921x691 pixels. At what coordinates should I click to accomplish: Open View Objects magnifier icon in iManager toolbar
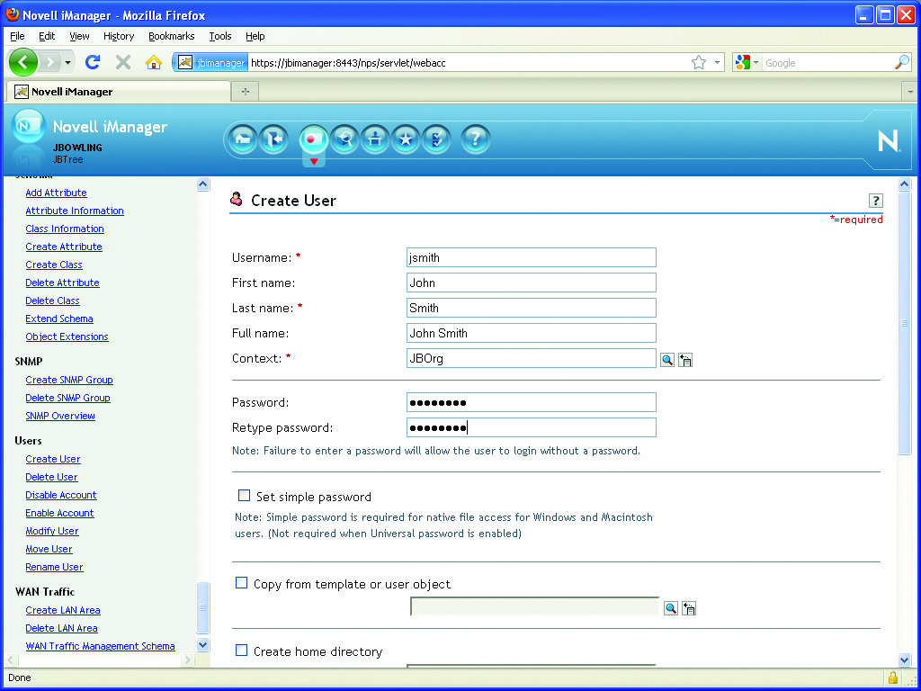(344, 139)
